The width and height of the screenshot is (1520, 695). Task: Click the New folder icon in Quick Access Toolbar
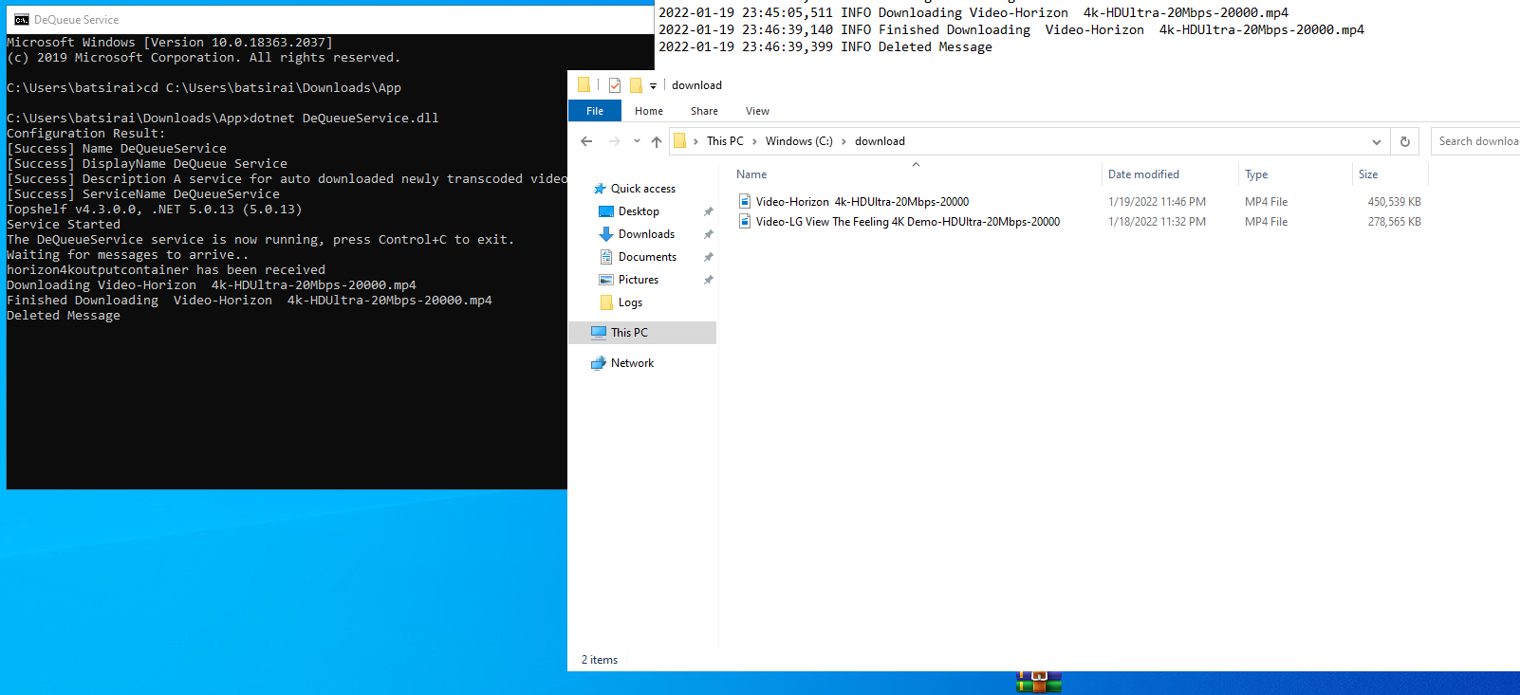(x=636, y=85)
